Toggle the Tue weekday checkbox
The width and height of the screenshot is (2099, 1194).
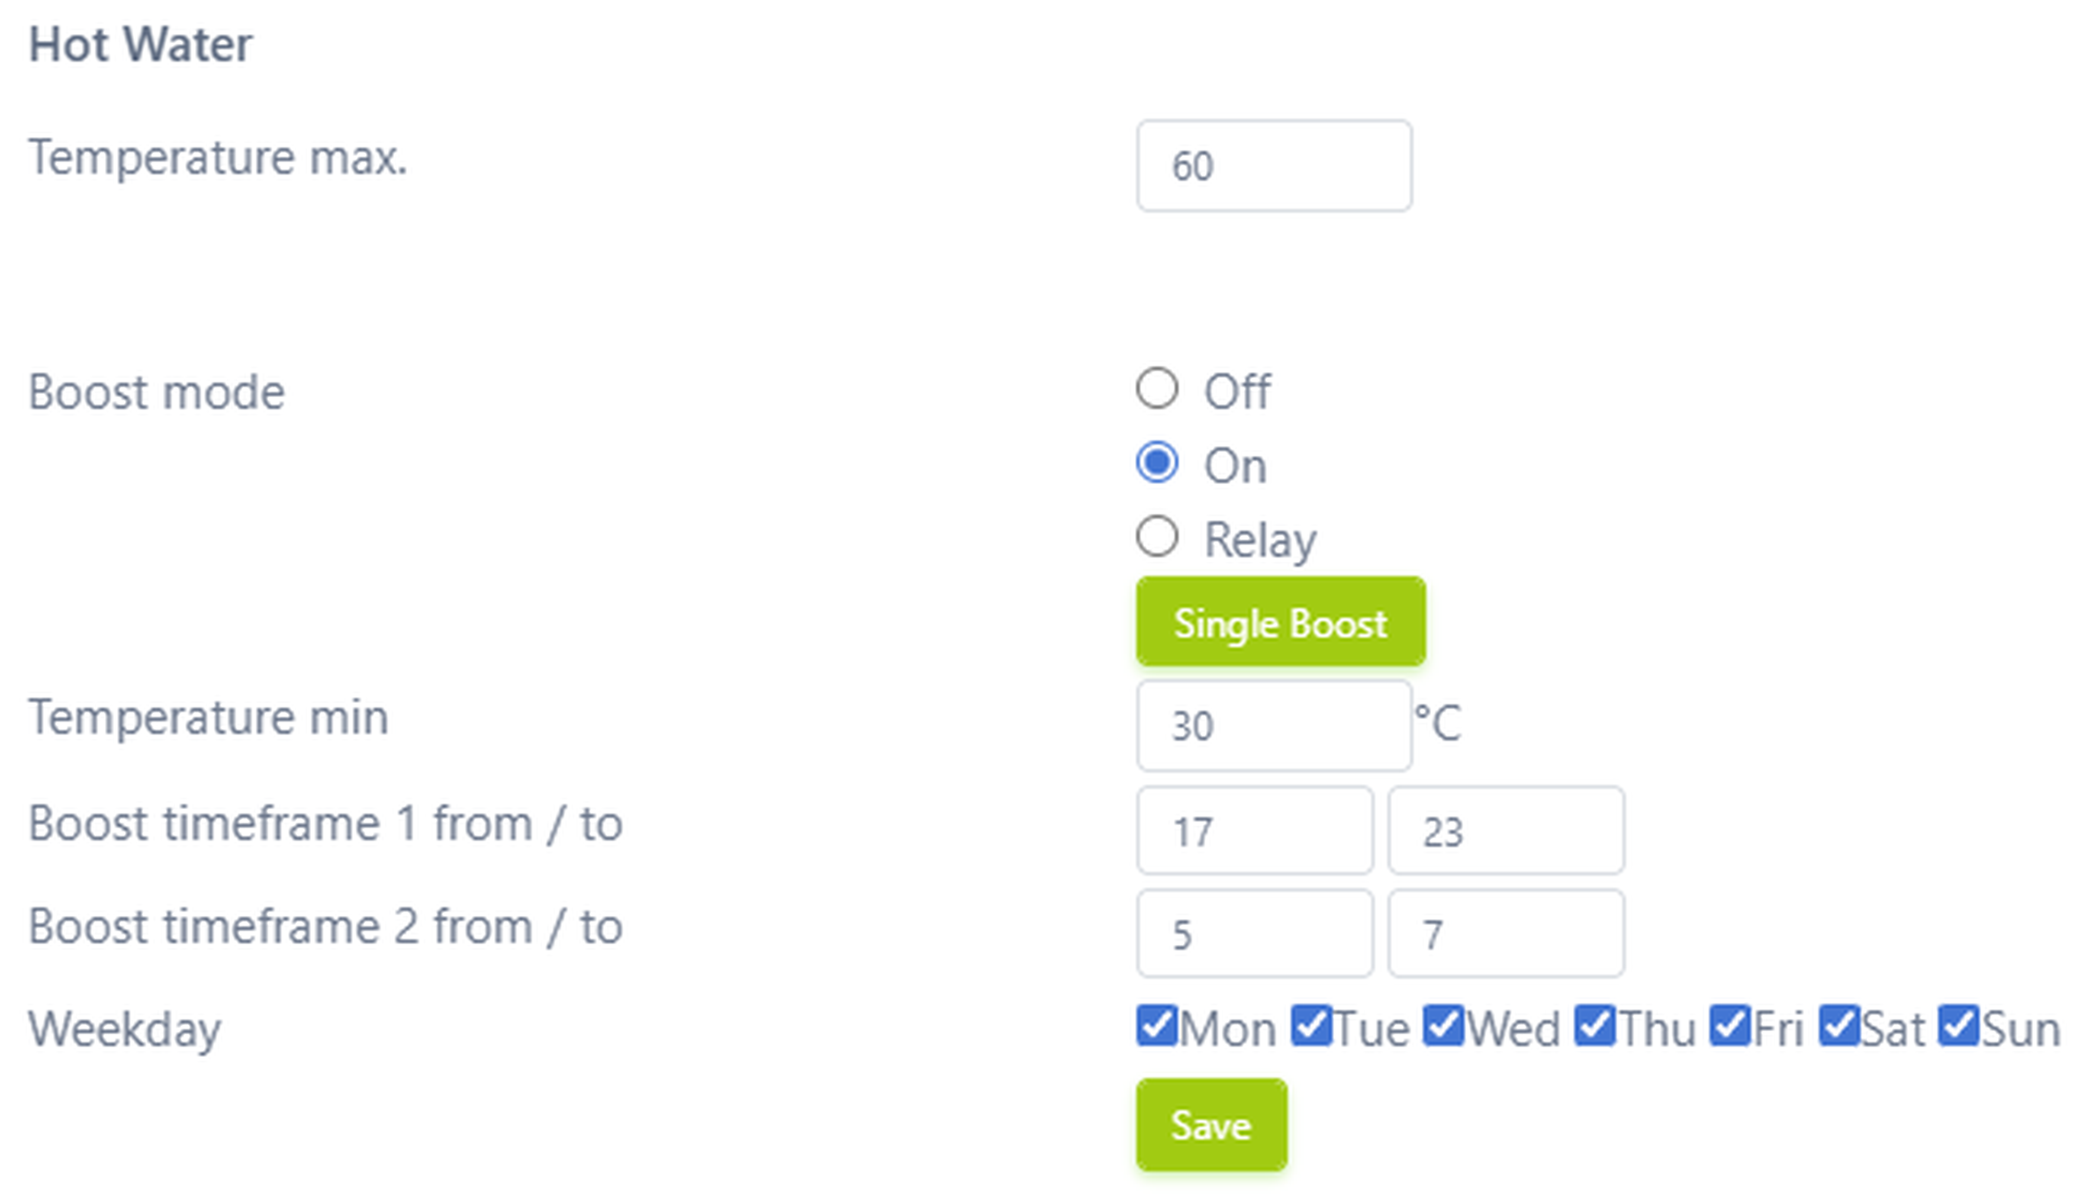pyautogui.click(x=1310, y=1026)
